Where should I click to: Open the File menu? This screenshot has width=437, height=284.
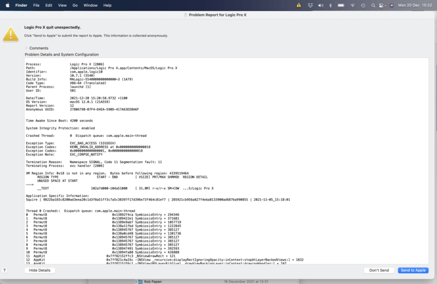point(36,5)
